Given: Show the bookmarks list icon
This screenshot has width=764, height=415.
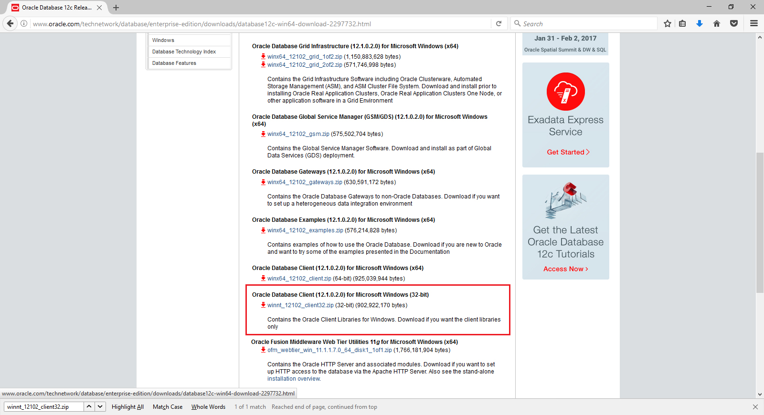Looking at the screenshot, I should 682,23.
